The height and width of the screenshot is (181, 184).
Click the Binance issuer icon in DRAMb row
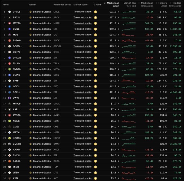click(x=31, y=58)
